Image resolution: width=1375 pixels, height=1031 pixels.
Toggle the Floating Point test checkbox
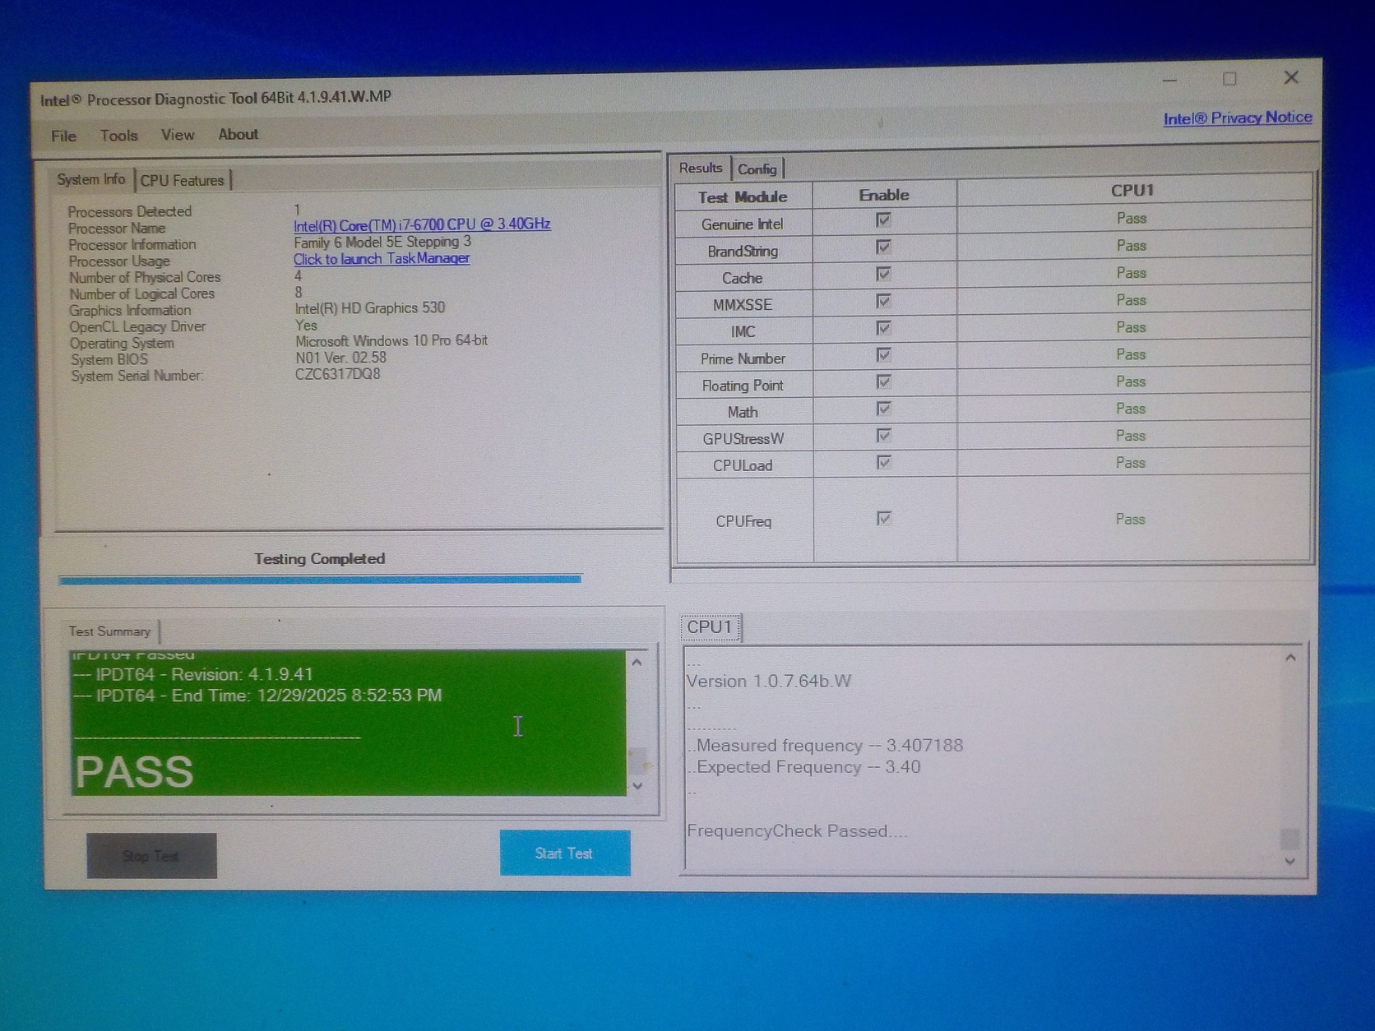[883, 381]
